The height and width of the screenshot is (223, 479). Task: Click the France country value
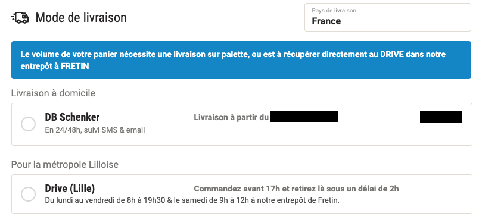[326, 21]
